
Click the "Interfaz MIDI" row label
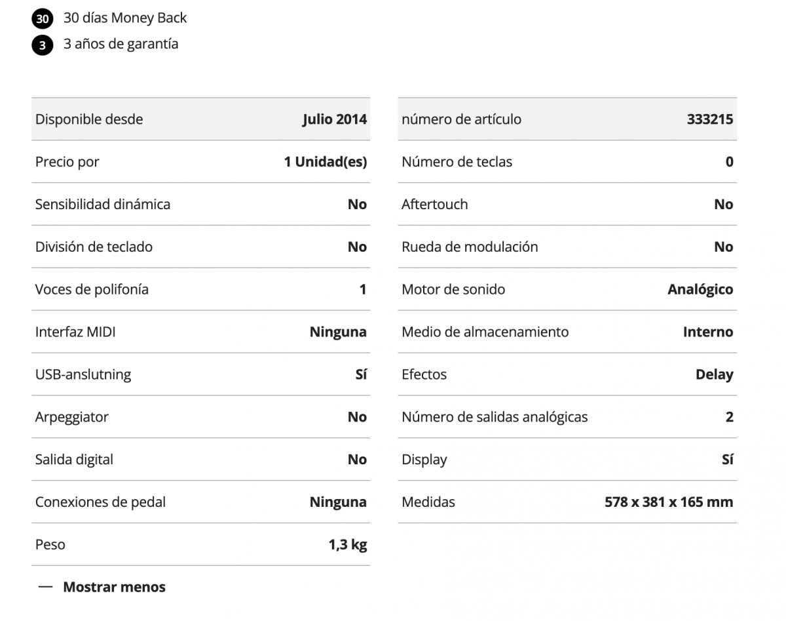[x=75, y=332]
